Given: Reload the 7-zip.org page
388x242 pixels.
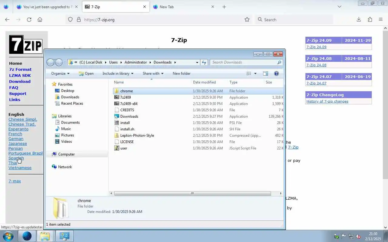Looking at the screenshot, I should tap(29, 19).
